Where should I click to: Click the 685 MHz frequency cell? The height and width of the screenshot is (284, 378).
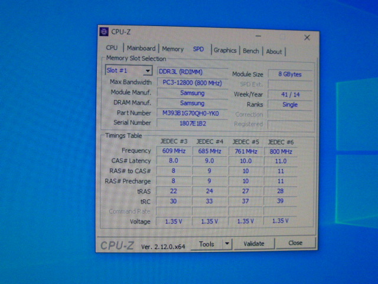(210, 151)
